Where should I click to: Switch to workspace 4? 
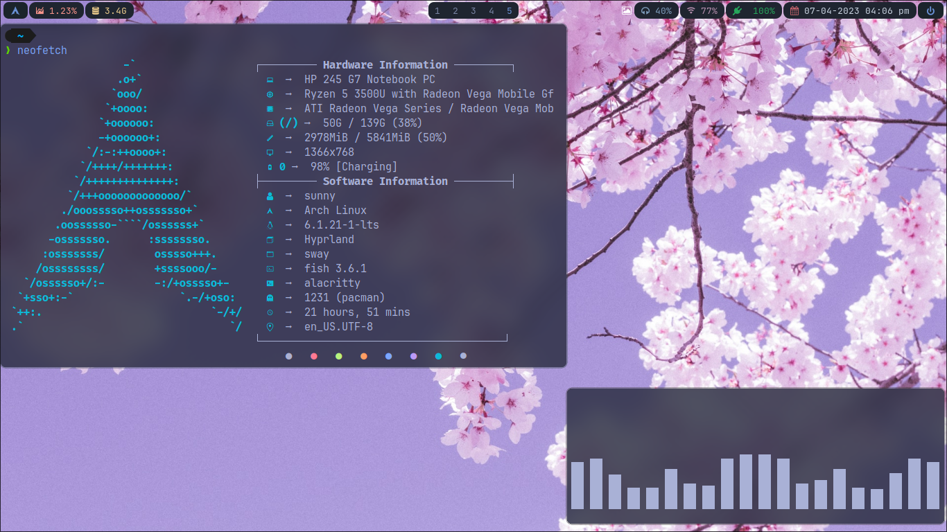click(492, 11)
